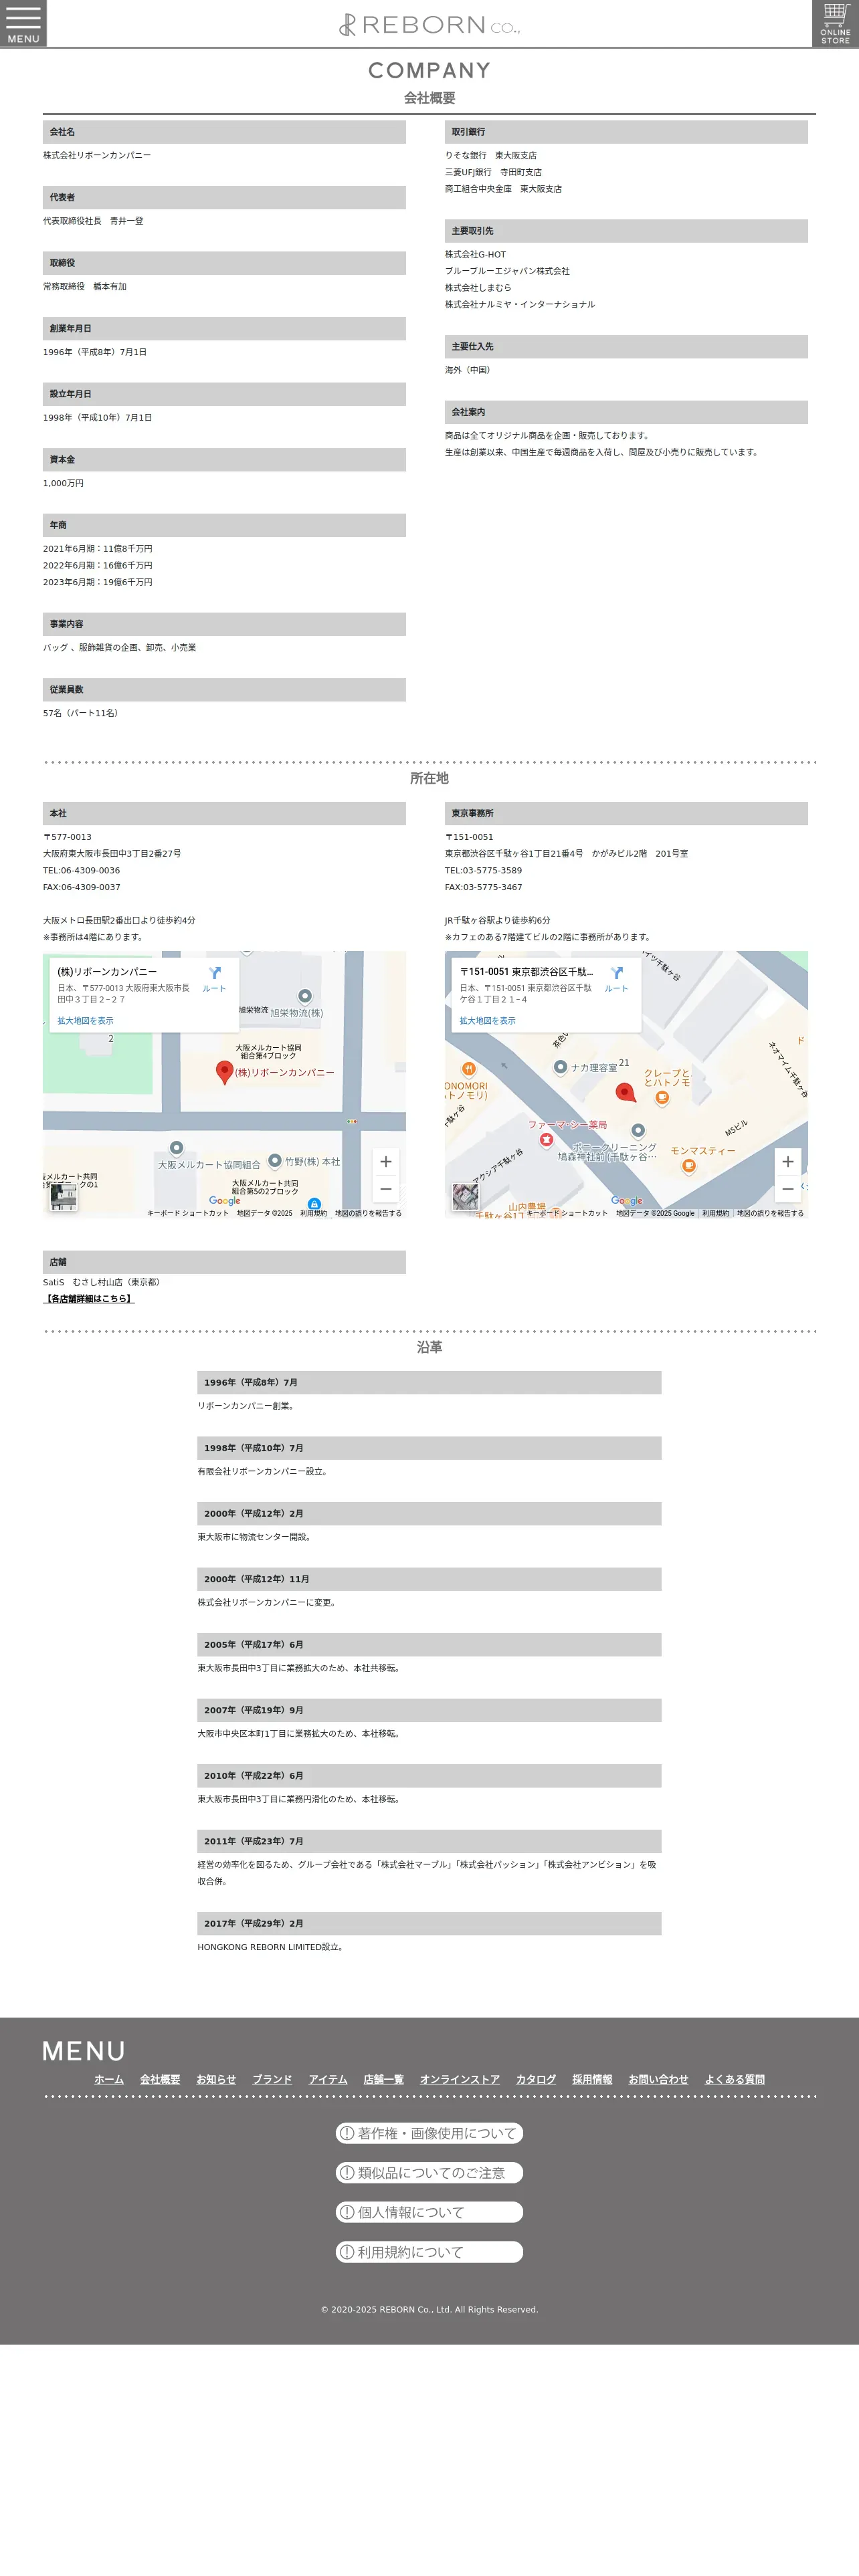Click 旭栄物流(株) marker on Osaka map
Image resolution: width=859 pixels, height=2576 pixels.
pos(305,996)
